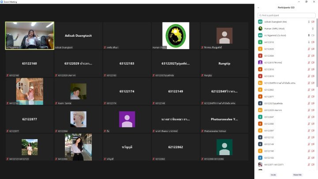Select the 65122174 gallery tile

pos(127,91)
